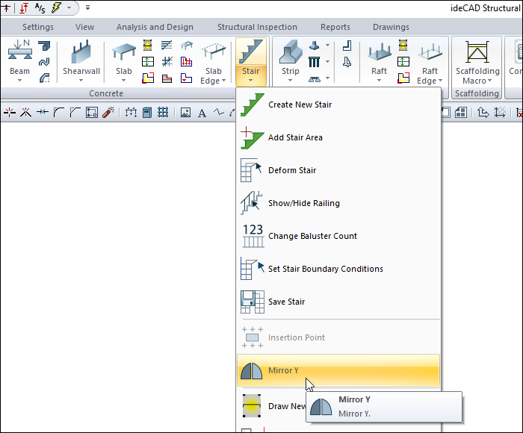This screenshot has width=523, height=433.
Task: Click the axis grid hash toolbar icon
Action: tap(163, 112)
